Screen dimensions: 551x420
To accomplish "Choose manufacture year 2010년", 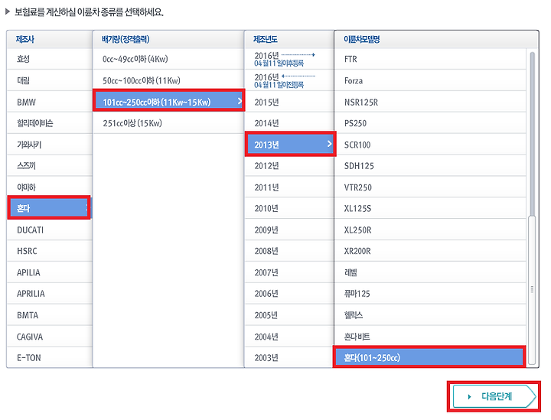I will pos(289,209).
